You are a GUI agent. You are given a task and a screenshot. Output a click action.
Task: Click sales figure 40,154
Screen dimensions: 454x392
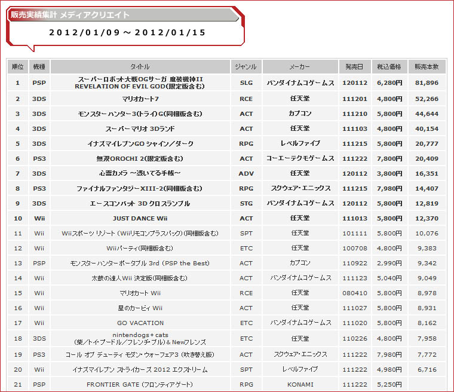click(427, 129)
